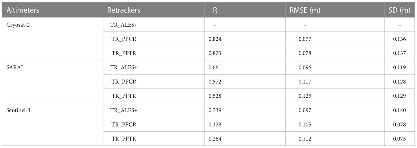Select the R value 0.661
The width and height of the screenshot is (417, 148).
tap(215, 68)
